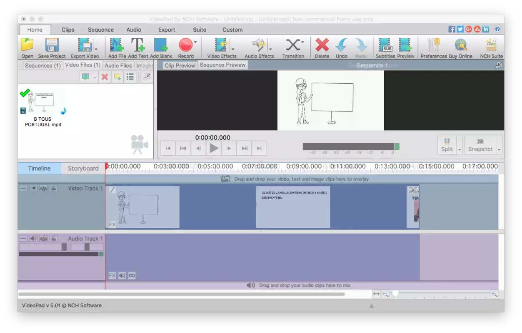Click the place-clip-on-sequence icon in bin toolbar

click(x=85, y=77)
